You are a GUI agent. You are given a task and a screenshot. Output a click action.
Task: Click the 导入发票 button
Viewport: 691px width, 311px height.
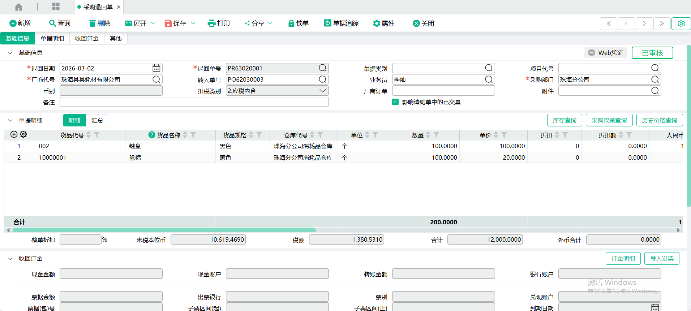point(661,259)
